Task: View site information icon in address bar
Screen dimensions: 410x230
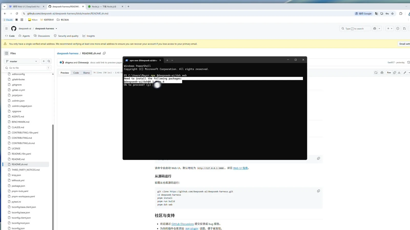Action: click(x=24, y=14)
